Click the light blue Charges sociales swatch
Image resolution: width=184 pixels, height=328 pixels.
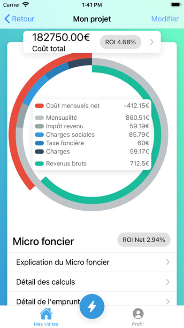pyautogui.click(x=39, y=135)
